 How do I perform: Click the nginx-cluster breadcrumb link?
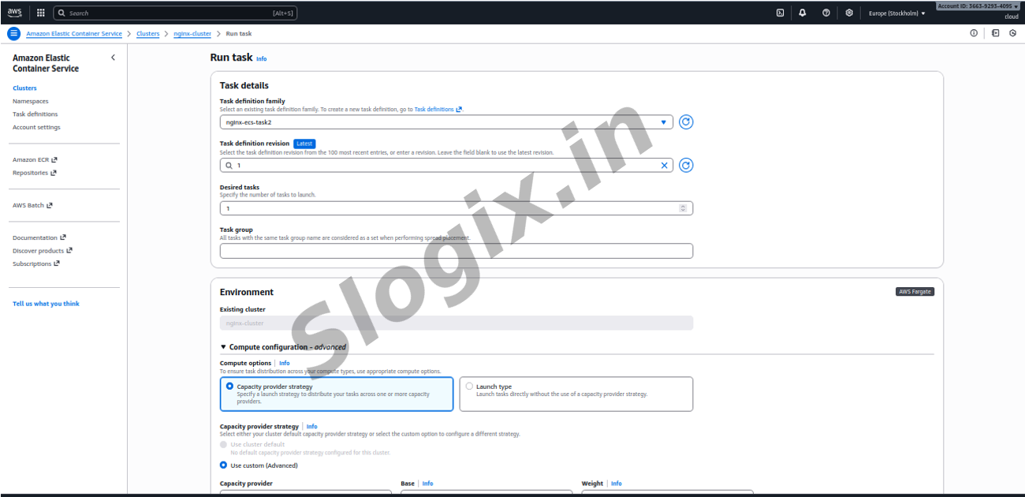(192, 34)
